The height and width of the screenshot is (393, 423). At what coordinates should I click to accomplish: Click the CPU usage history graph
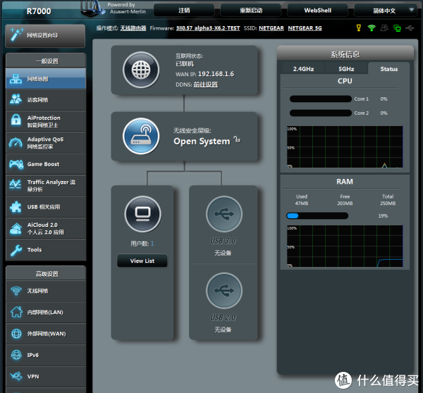pyautogui.click(x=345, y=147)
